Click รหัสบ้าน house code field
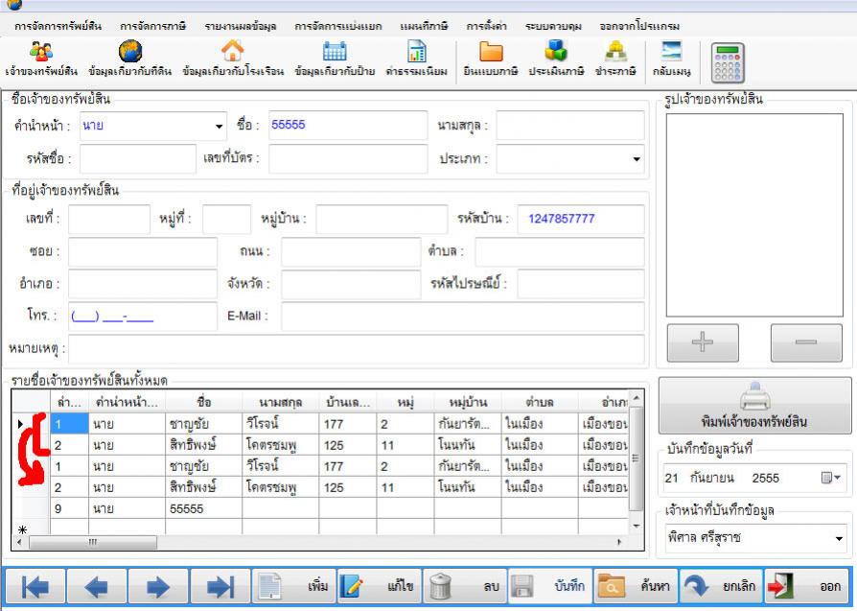 581,219
